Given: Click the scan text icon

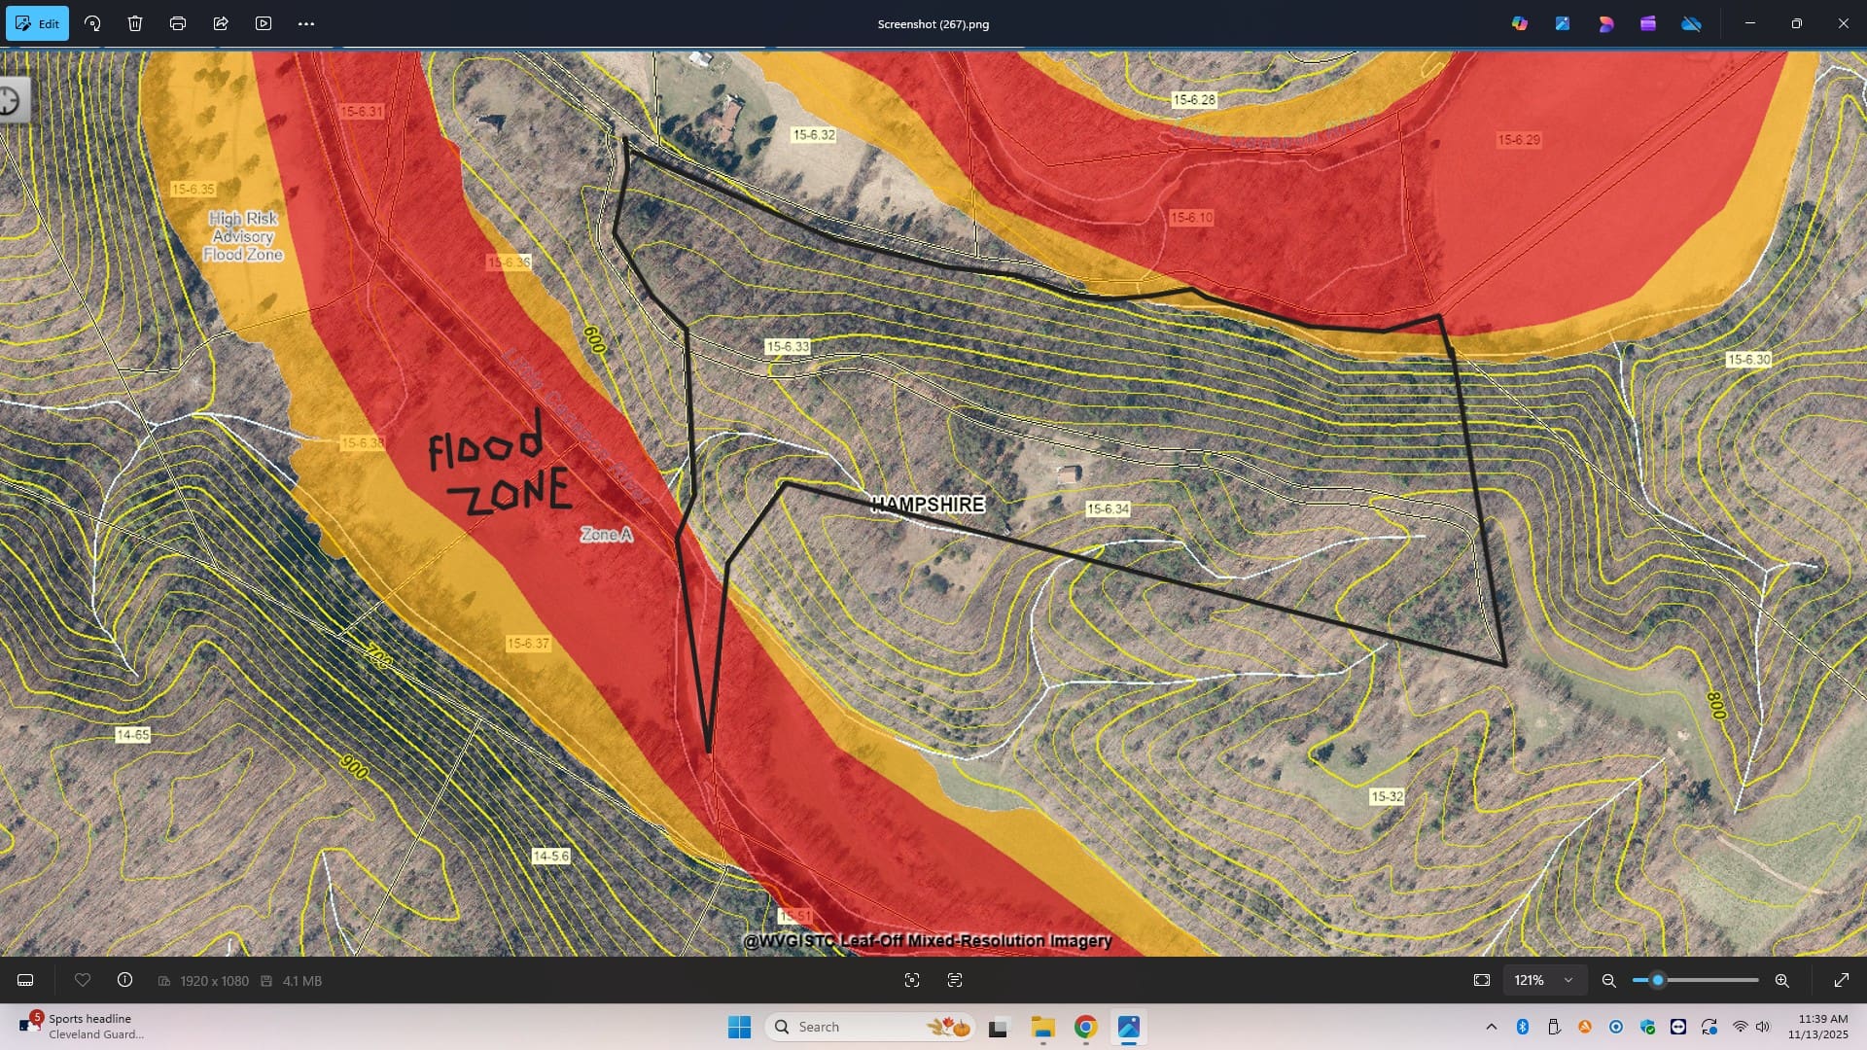Looking at the screenshot, I should point(955,980).
